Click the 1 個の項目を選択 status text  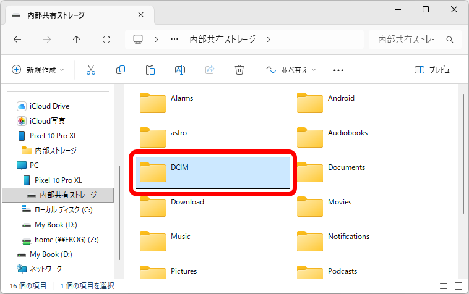pos(87,285)
